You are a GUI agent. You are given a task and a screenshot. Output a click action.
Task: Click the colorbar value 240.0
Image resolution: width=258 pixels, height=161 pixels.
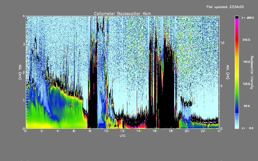pos(246,40)
